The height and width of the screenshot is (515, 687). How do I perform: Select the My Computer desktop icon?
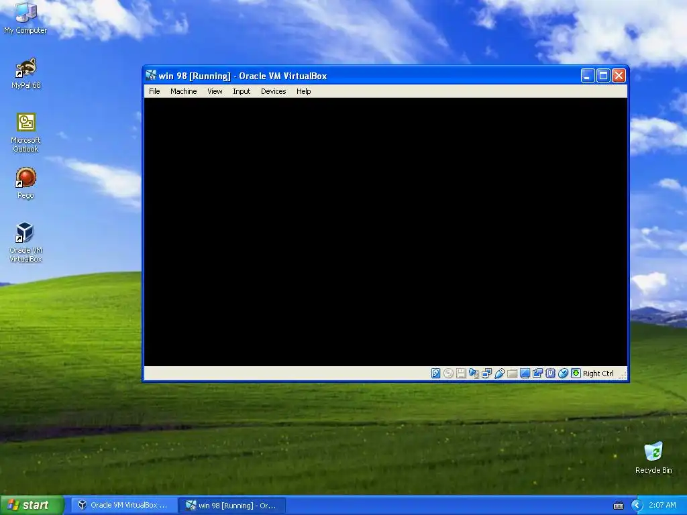pos(26,18)
